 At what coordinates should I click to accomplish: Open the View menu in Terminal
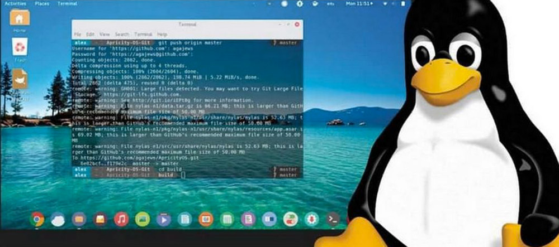click(105, 35)
